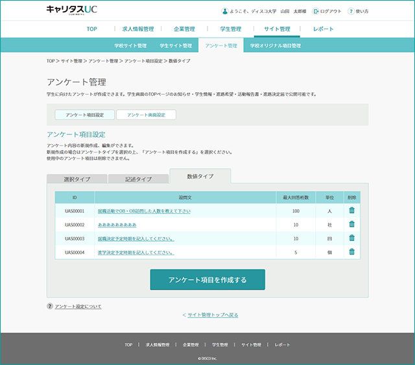This screenshot has height=365, width=415.
Task: Select the 数値タイプ tab
Action: pos(200,176)
